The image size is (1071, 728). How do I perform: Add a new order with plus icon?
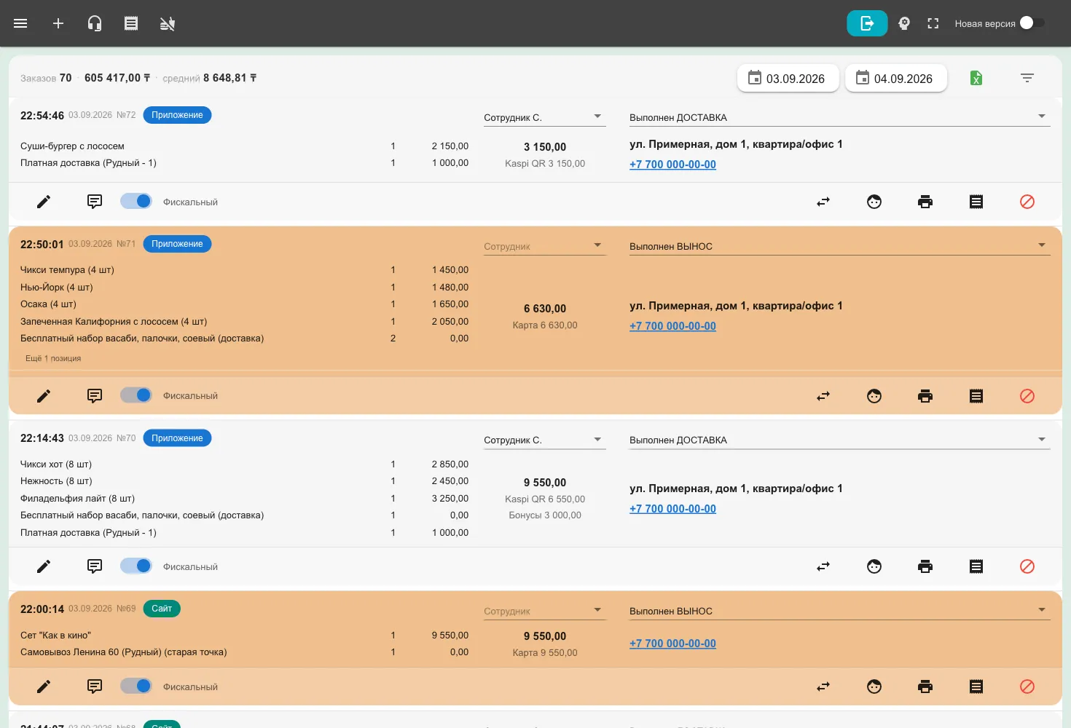pos(58,23)
